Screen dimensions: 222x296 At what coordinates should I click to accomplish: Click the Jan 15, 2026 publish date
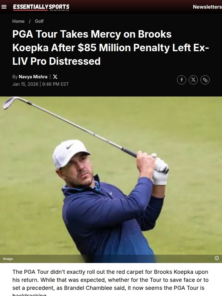(x=25, y=84)
